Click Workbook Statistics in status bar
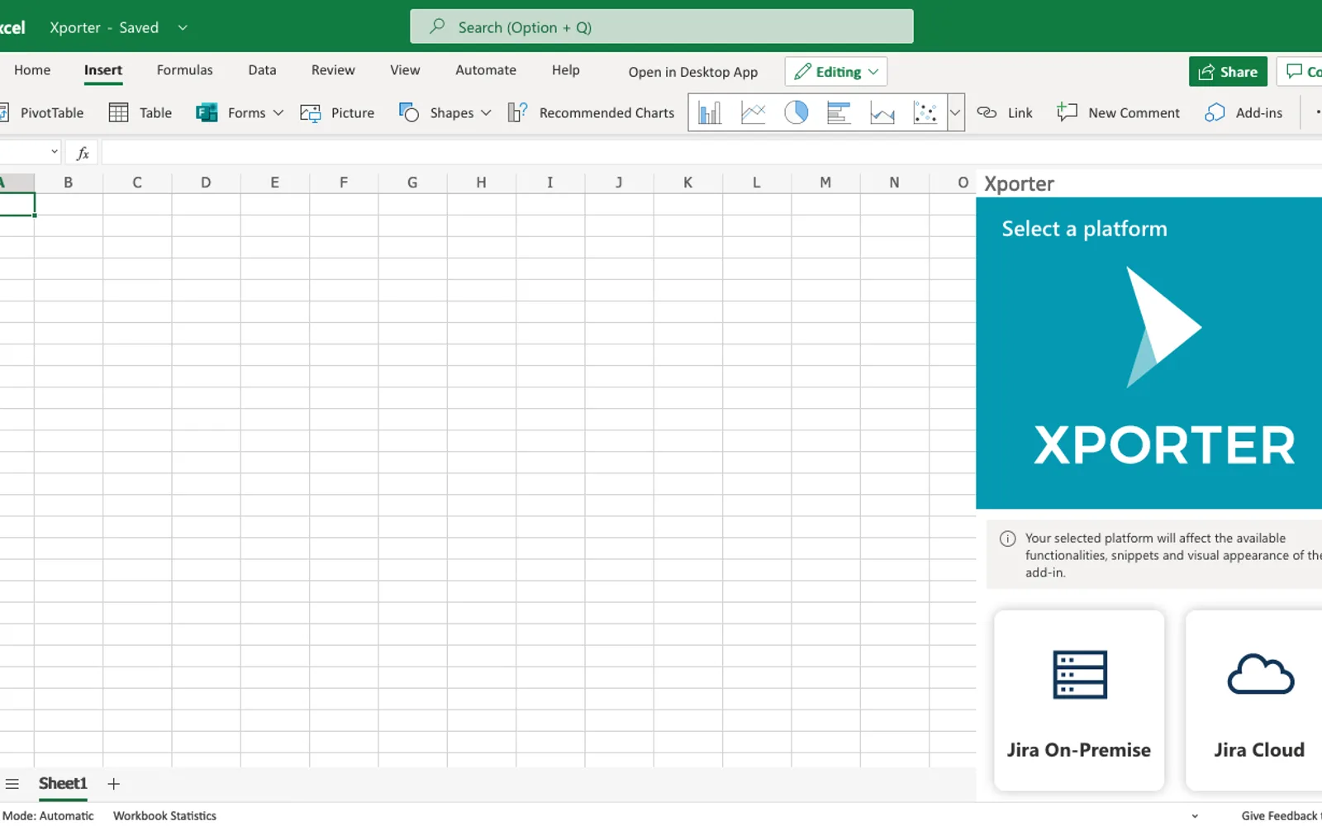Viewport: 1322px width, 826px height. click(164, 815)
